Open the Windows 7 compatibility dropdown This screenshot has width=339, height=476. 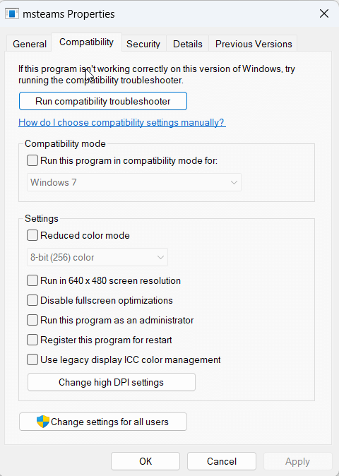click(x=134, y=182)
